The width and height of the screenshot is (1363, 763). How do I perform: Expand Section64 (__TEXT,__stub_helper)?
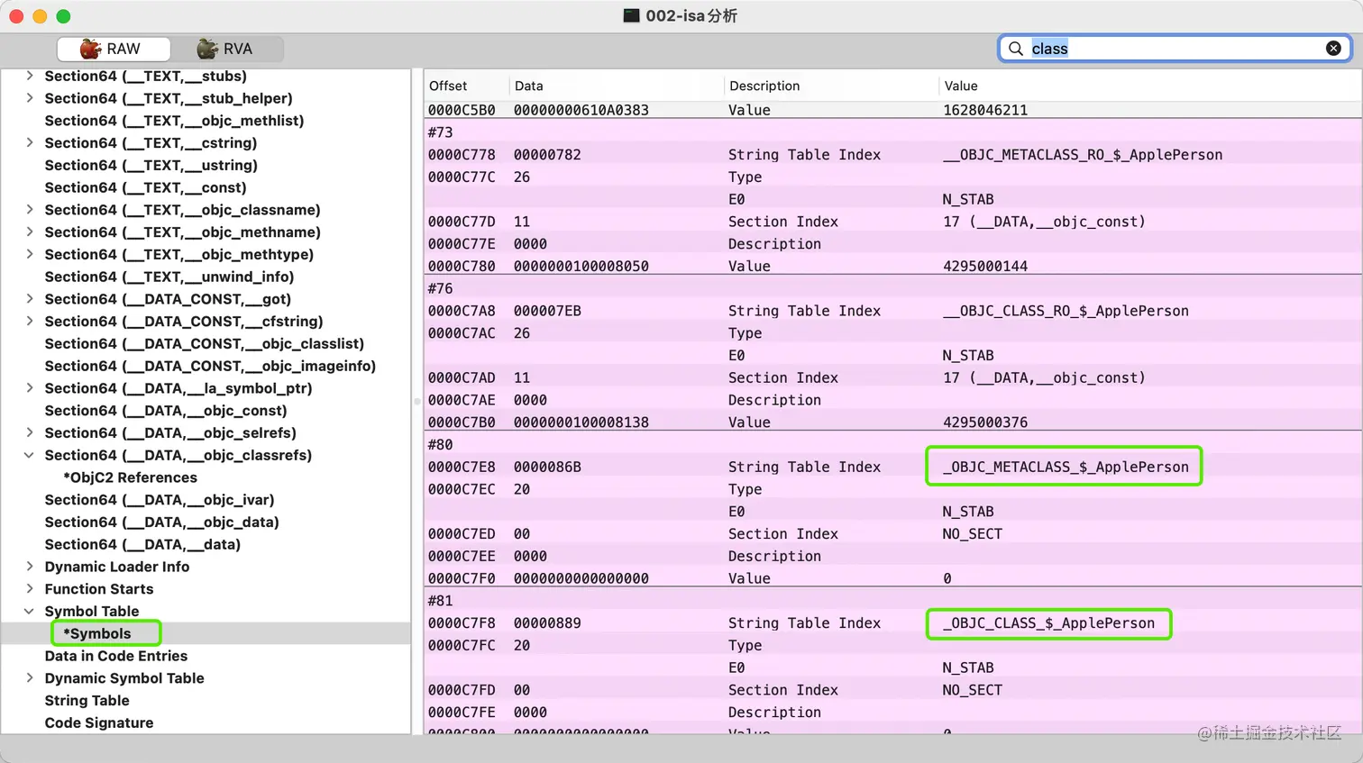pos(30,98)
